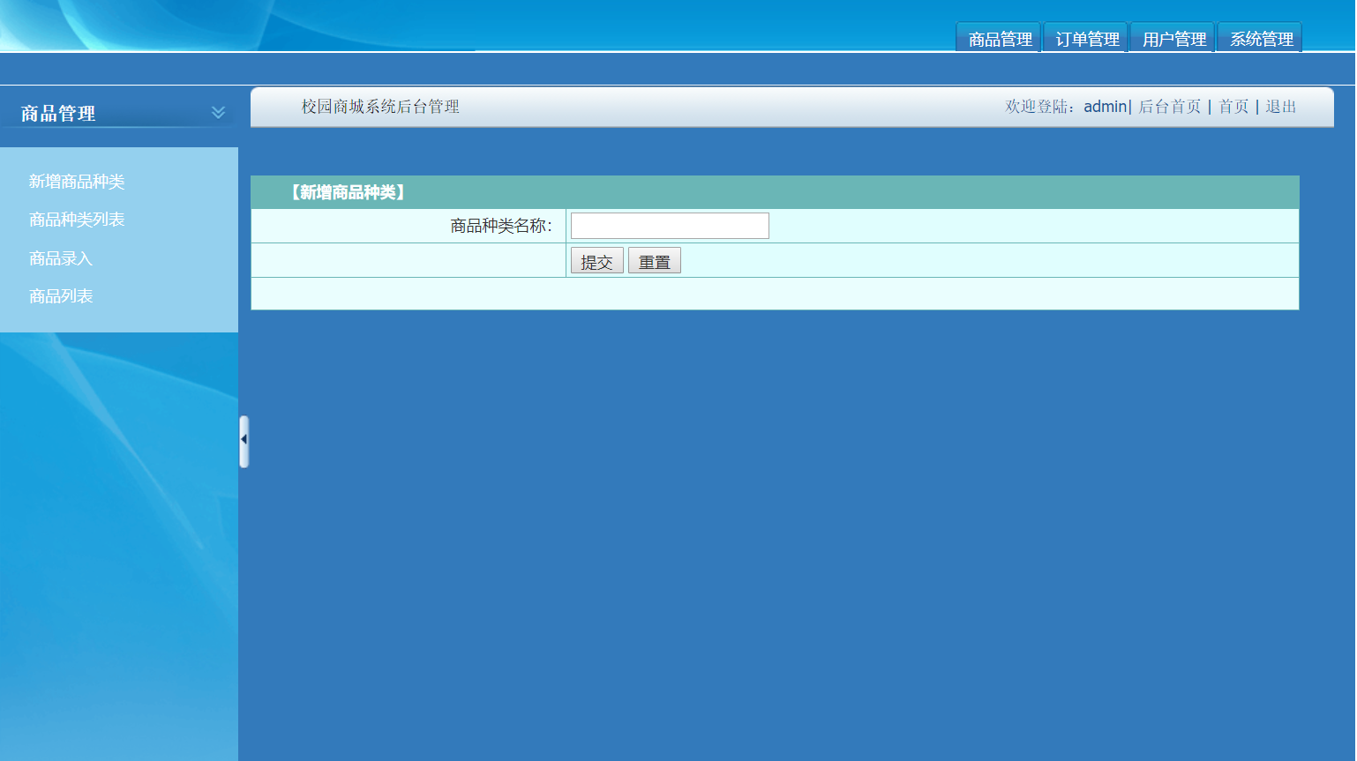Hide the sidebar with the splitter arrow
Image resolution: width=1357 pixels, height=761 pixels.
click(244, 441)
